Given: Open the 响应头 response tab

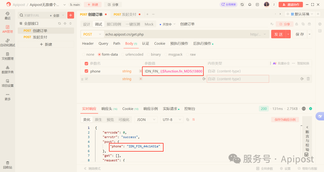Looking at the screenshot, I should click(109, 109).
